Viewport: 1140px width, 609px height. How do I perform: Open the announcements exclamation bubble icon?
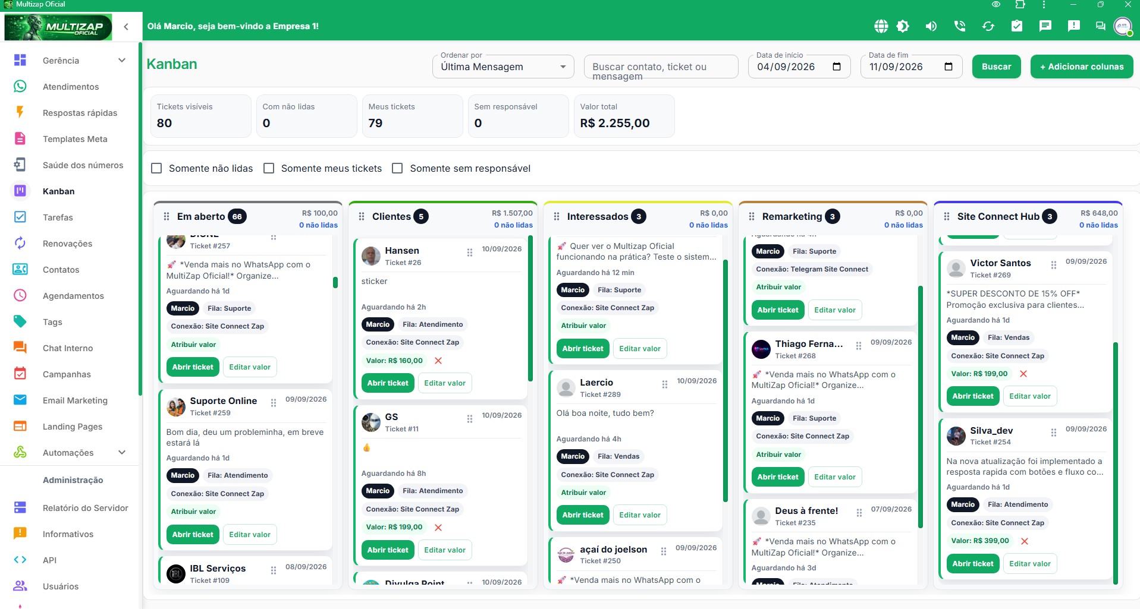pos(1074,26)
